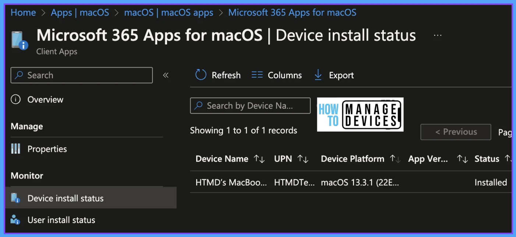Screen dimensions: 516x237
Task: Click the Refresh circular arrow icon
Action: 201,75
